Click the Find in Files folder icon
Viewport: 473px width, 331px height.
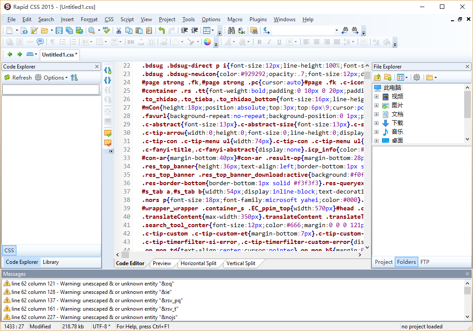[x=254, y=30]
